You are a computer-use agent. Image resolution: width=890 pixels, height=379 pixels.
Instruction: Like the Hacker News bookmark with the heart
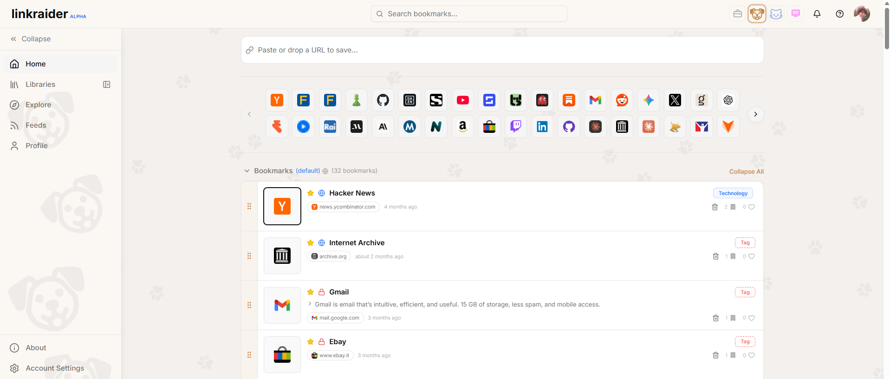[752, 207]
